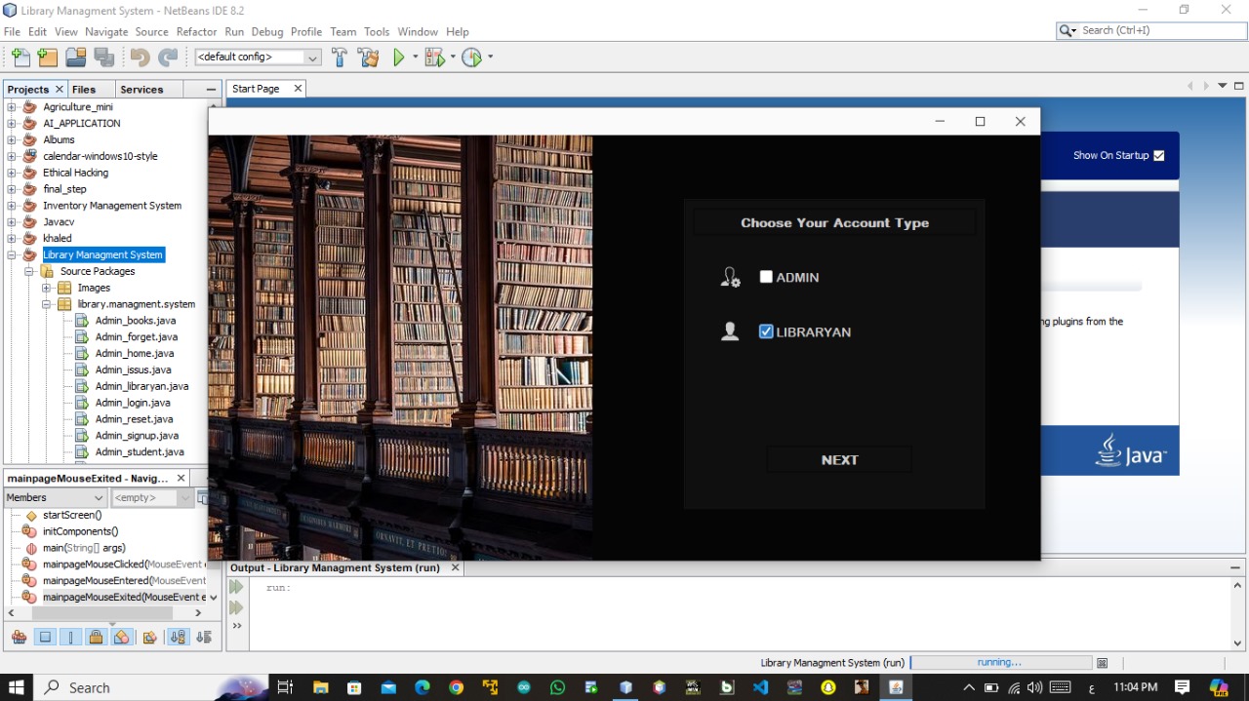Open the Refactor menu
The width and height of the screenshot is (1249, 701).
tap(196, 31)
